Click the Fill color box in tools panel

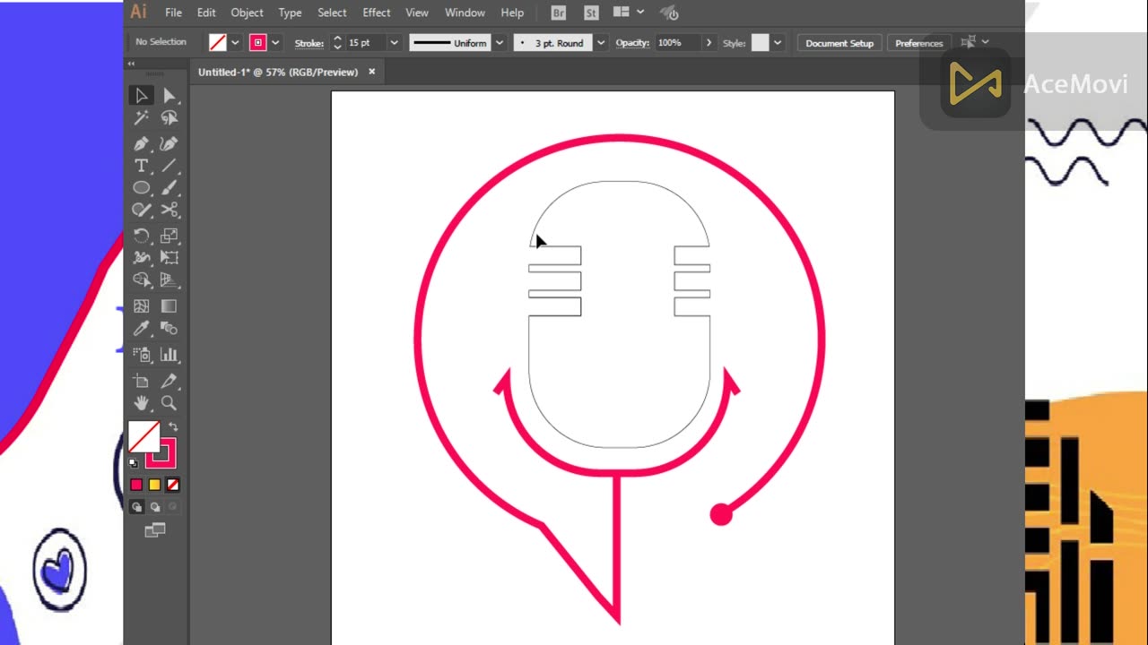[x=143, y=436]
